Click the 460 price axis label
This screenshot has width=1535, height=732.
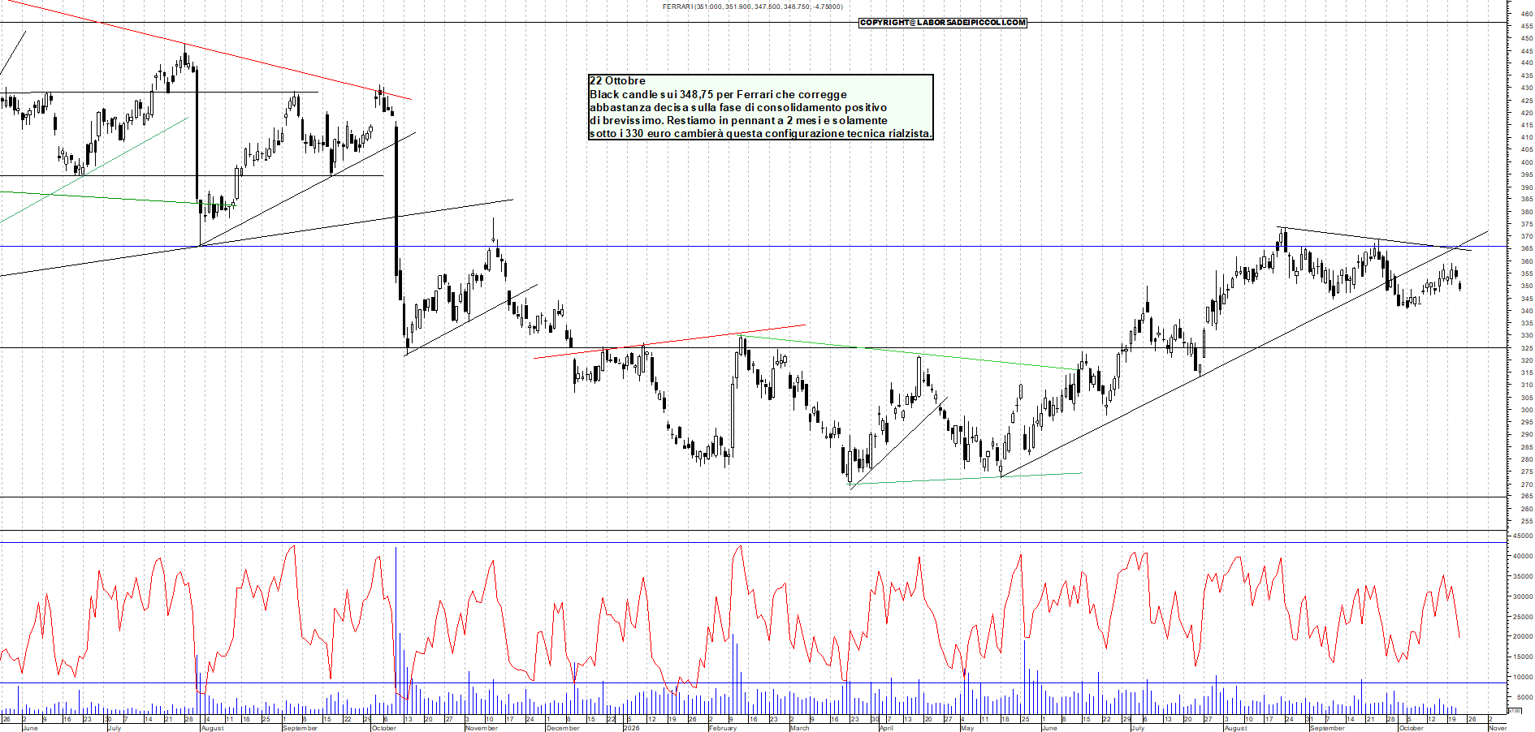point(1526,14)
